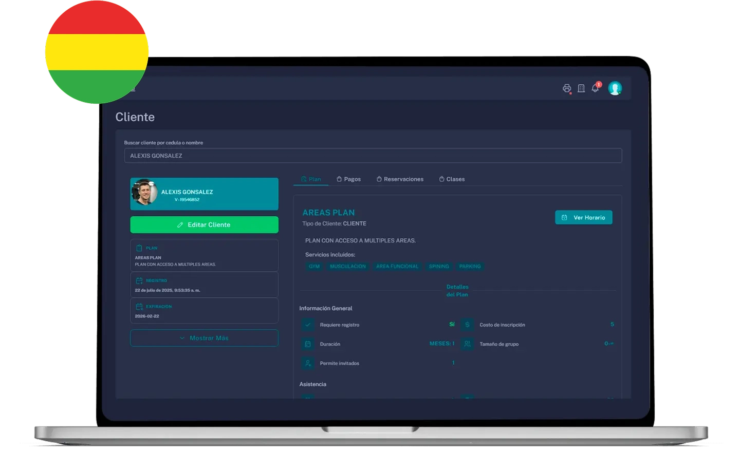Screen dimensions: 740x452
Task: Click the checkmark icon beside Requiere registro
Action: coord(308,325)
